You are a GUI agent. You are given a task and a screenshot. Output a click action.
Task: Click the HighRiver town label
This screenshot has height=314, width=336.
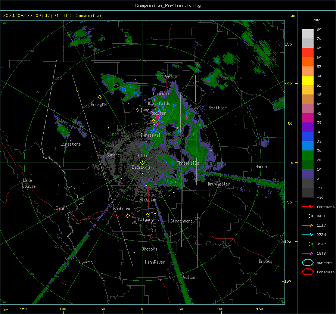155,262
